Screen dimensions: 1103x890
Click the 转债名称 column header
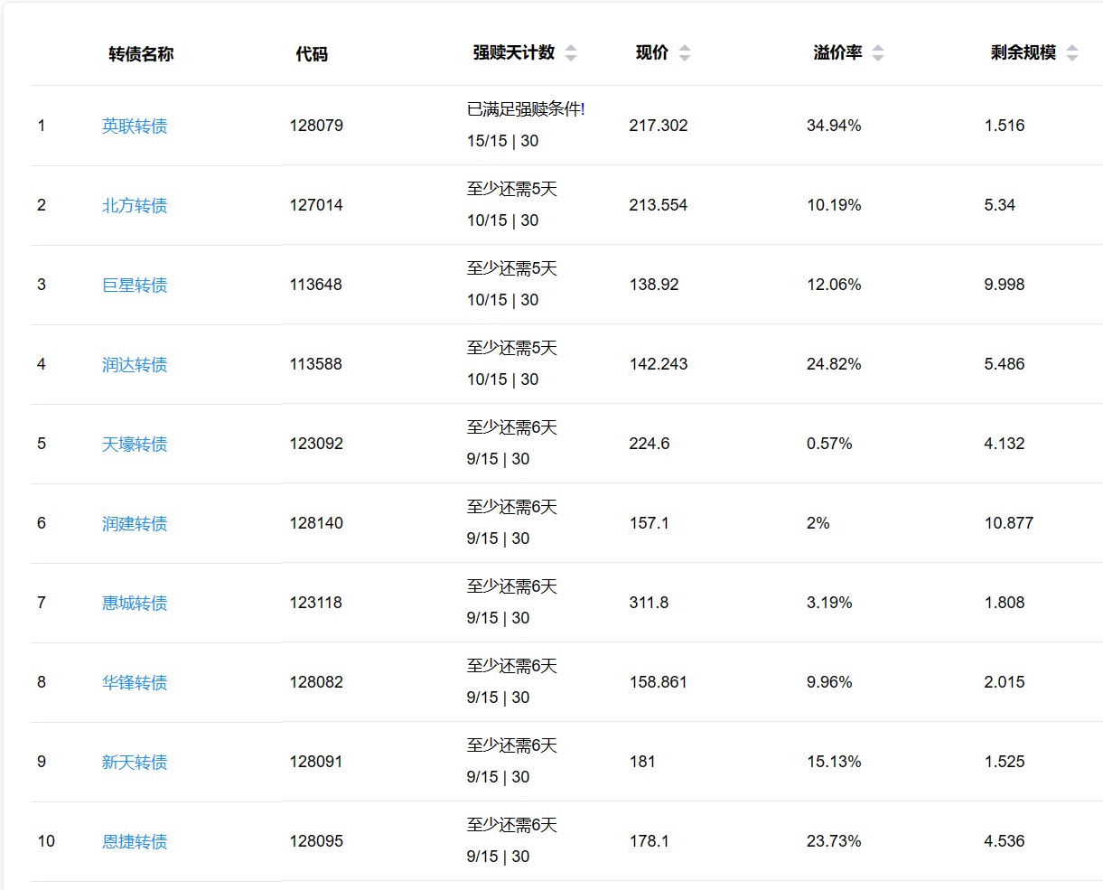[x=141, y=54]
